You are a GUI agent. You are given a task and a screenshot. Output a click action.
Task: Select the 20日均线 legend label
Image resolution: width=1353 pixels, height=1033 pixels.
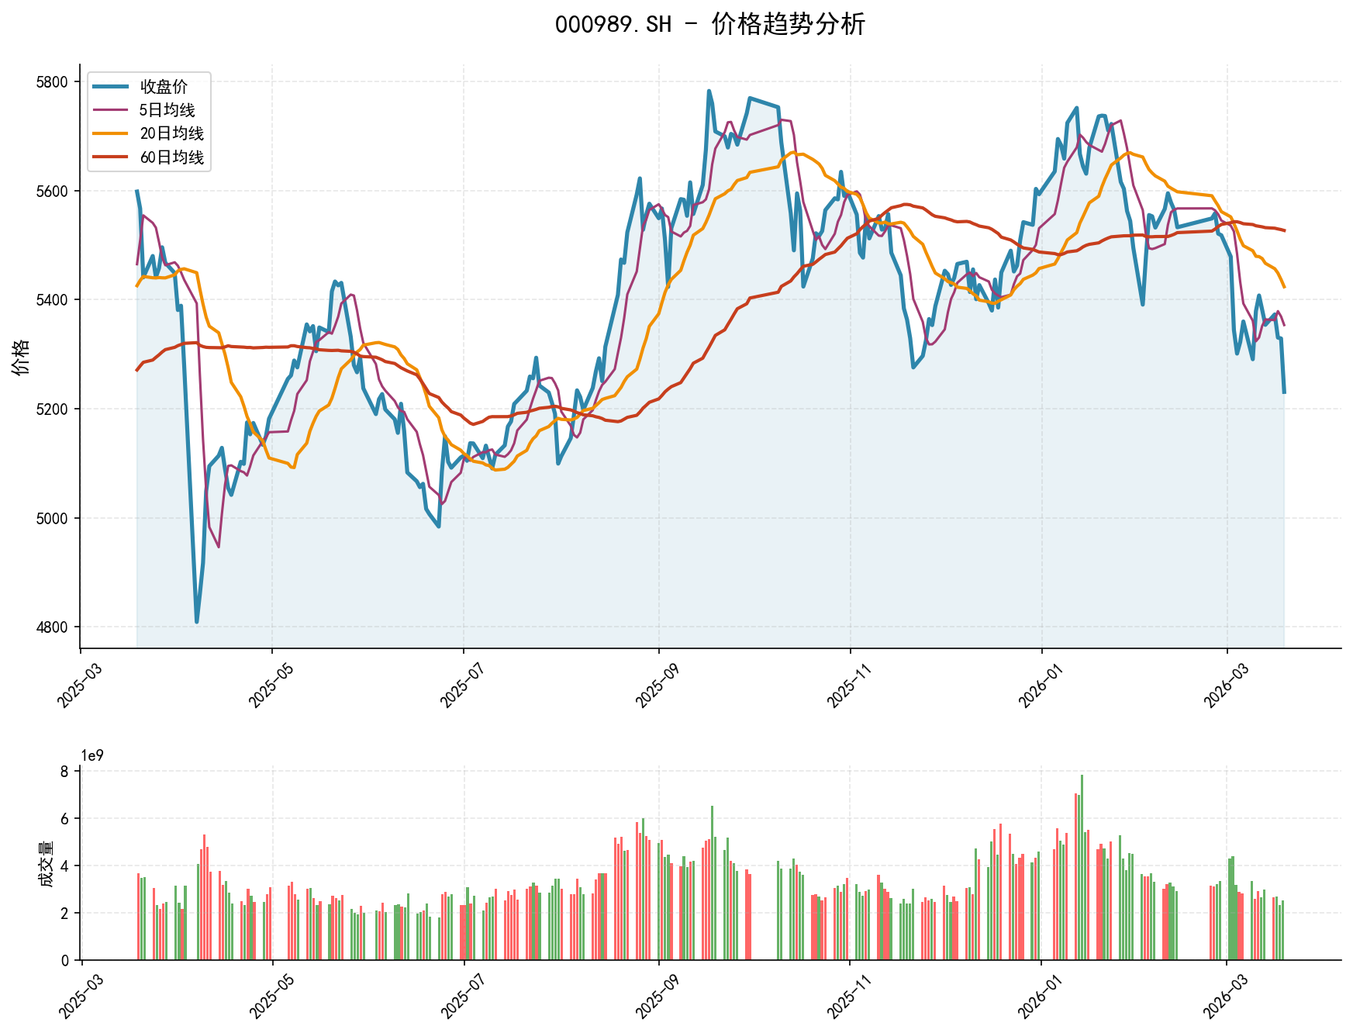tap(171, 134)
